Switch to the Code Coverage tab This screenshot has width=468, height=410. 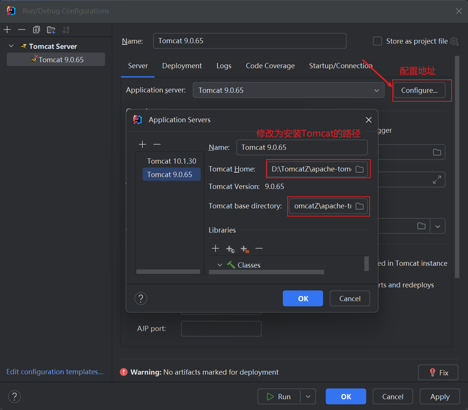coord(270,66)
